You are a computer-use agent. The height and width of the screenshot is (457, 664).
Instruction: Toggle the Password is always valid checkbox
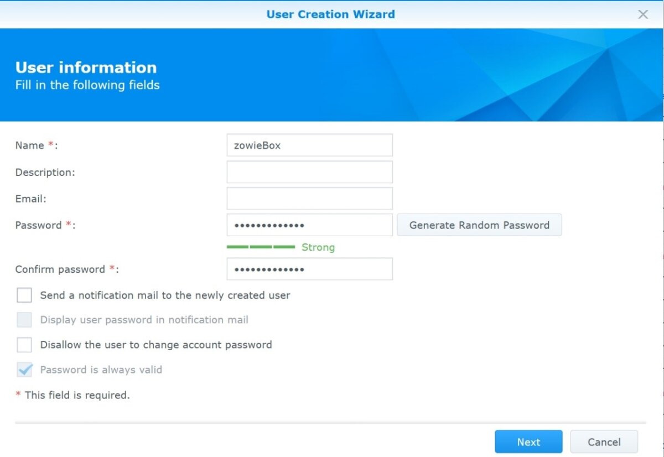tap(24, 370)
